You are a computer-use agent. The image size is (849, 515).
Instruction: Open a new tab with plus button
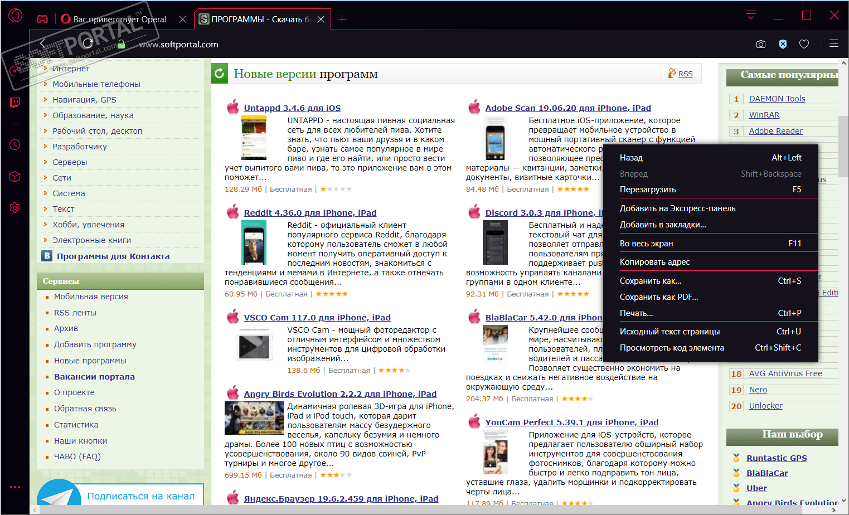[342, 20]
